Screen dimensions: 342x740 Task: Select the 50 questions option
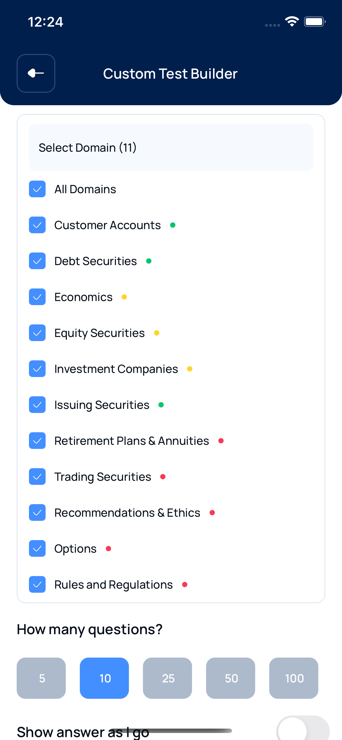pos(231,678)
